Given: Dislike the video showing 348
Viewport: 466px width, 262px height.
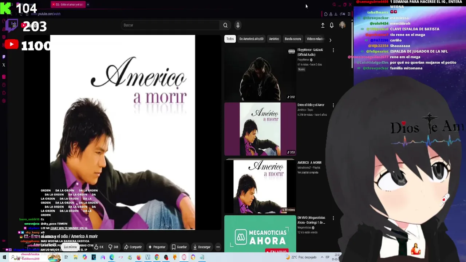Looking at the screenshot, I should [x=113, y=247].
